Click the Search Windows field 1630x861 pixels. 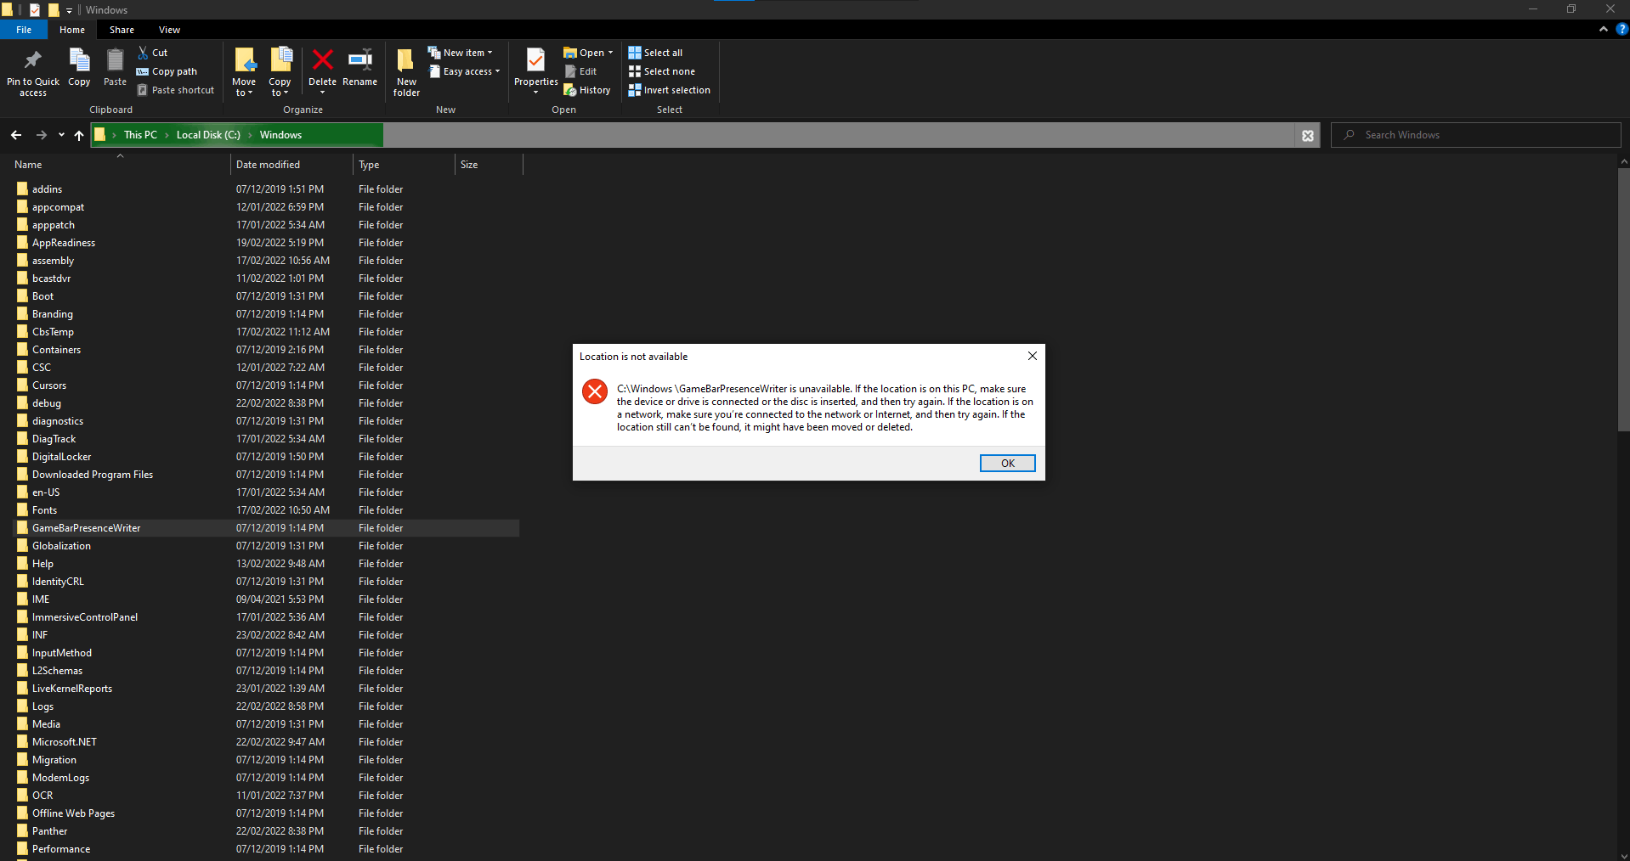pos(1476,135)
